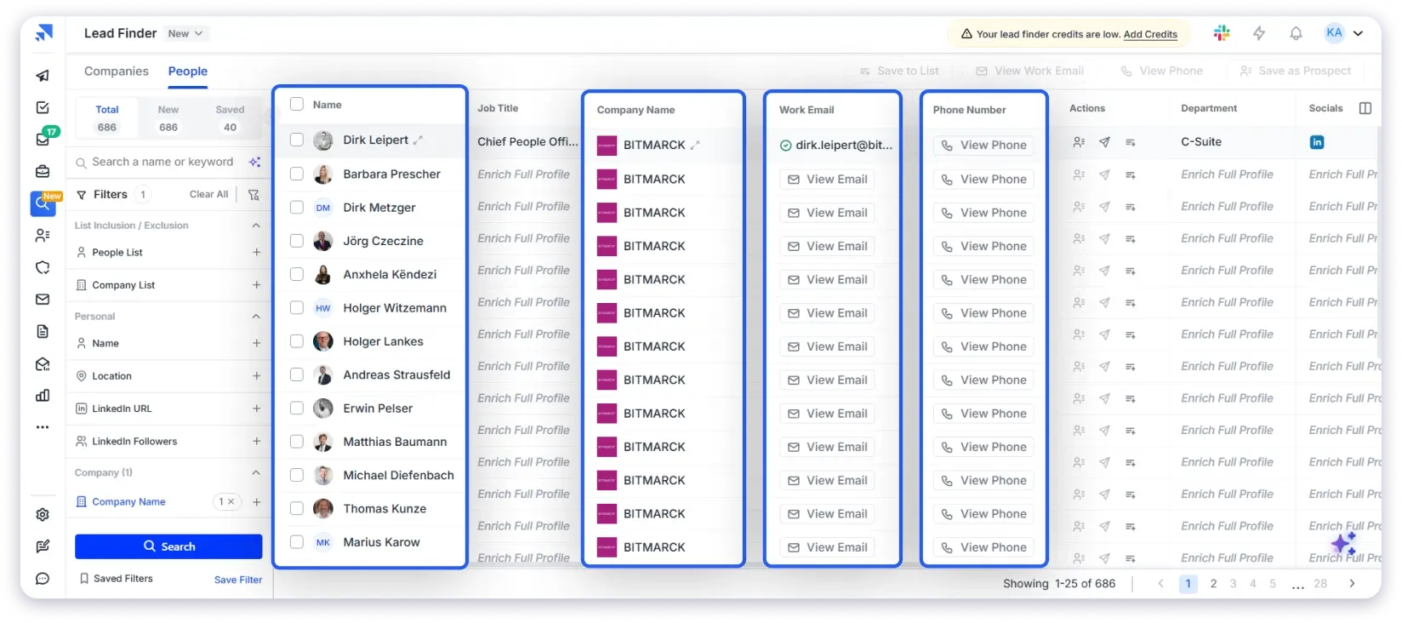This screenshot has width=1402, height=623.
Task: Check the box for Erwin Pelser
Action: click(297, 408)
